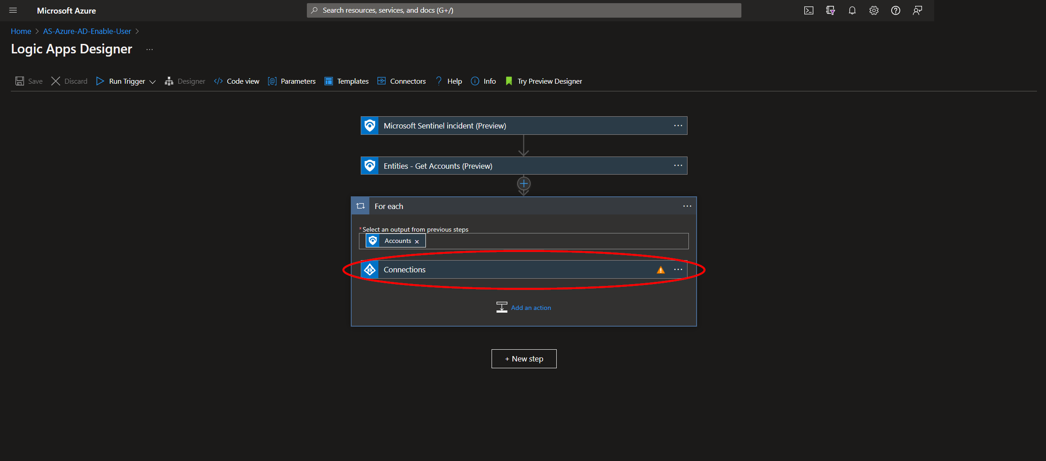Open the help question mark icon
The height and width of the screenshot is (461, 1046).
[896, 10]
